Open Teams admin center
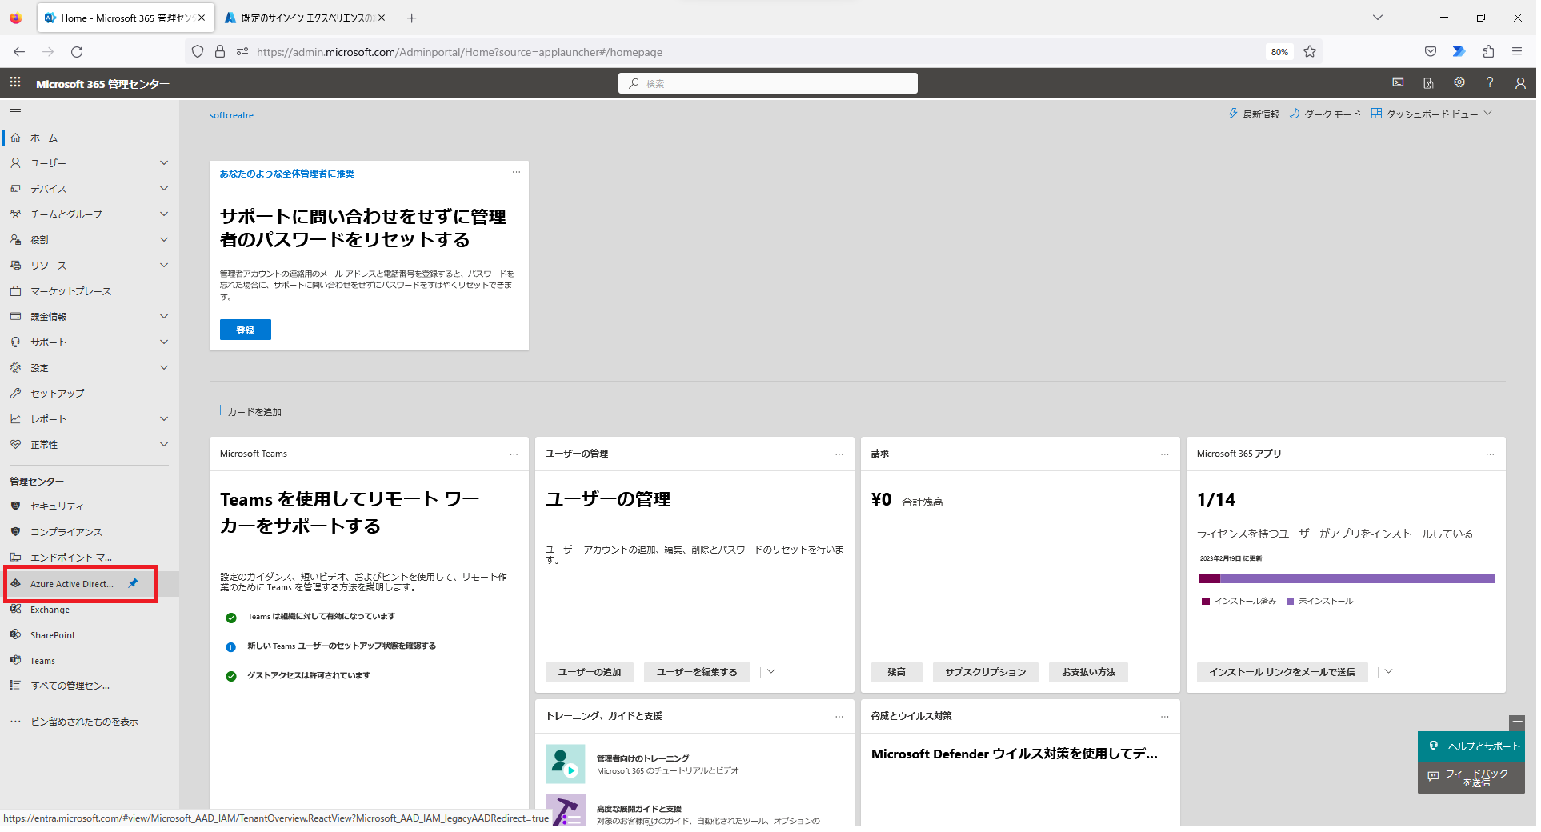The width and height of the screenshot is (1541, 832). pos(42,661)
